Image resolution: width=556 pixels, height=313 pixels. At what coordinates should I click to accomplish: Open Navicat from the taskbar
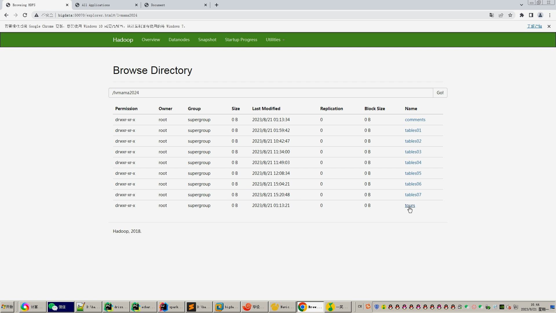(282, 307)
